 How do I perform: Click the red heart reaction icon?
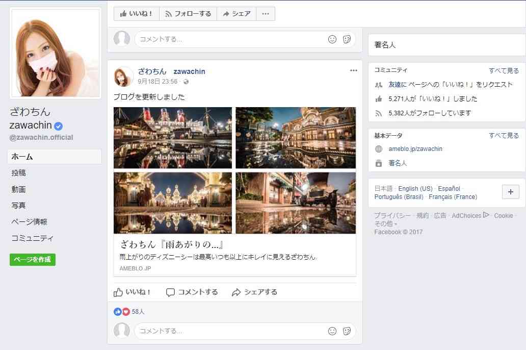pyautogui.click(x=126, y=312)
